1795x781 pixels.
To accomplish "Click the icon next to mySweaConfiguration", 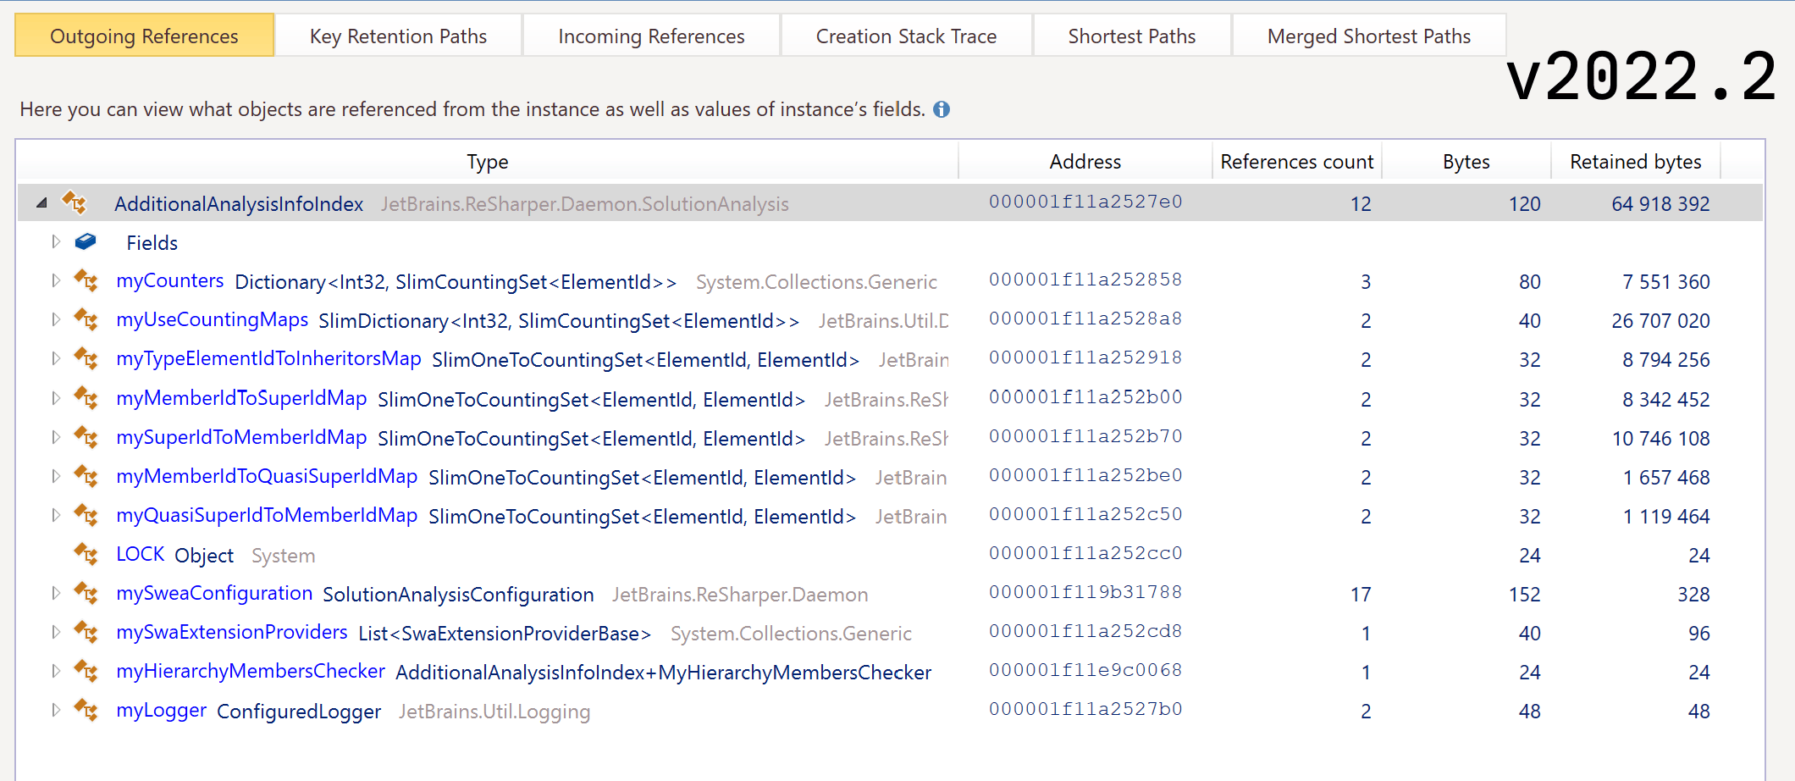I will point(86,593).
